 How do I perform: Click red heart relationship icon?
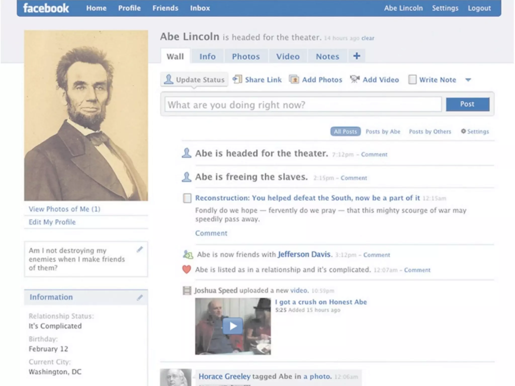tap(187, 270)
